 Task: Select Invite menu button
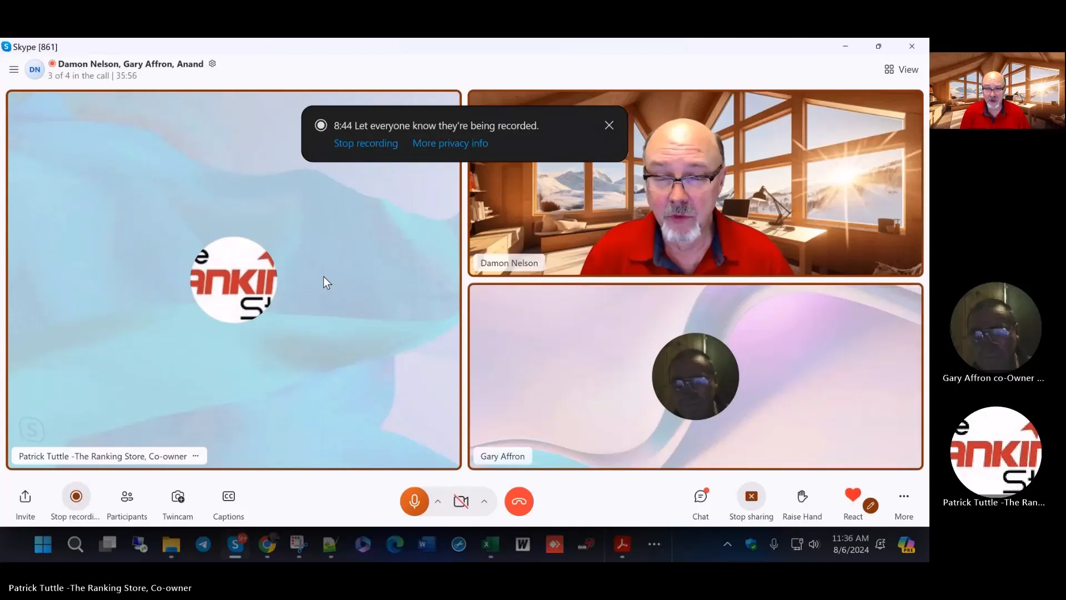[x=25, y=504]
